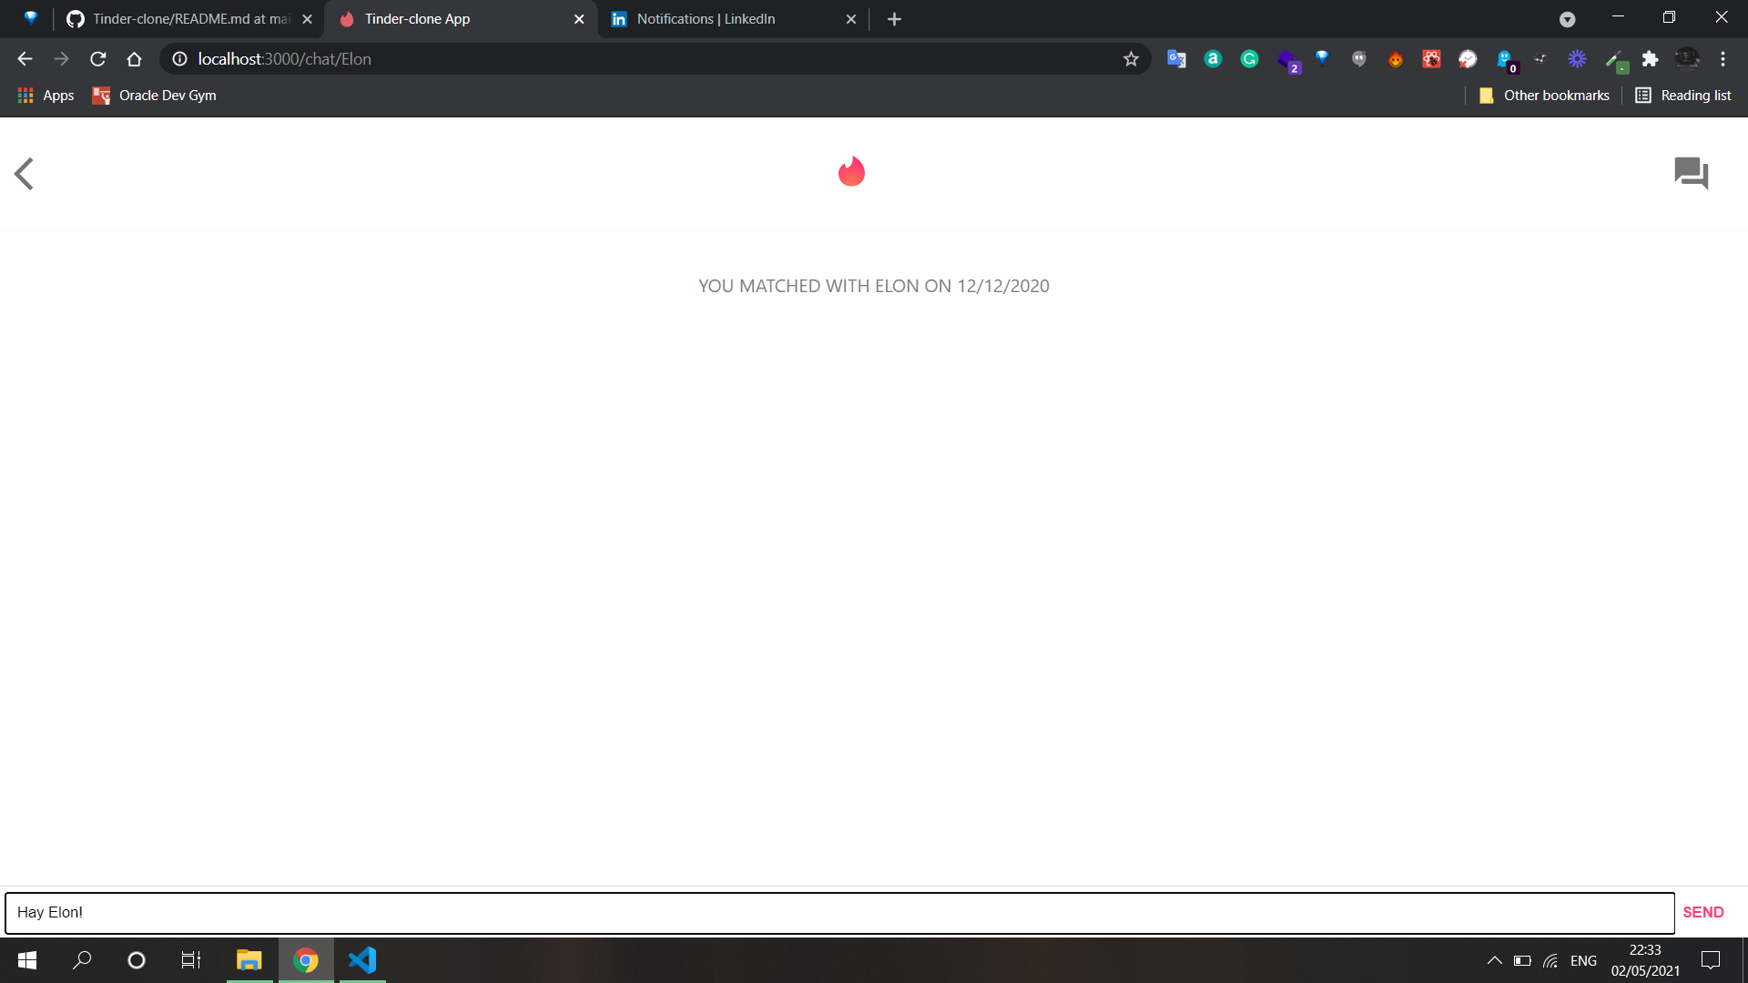Open the Reading list
Screen dimensions: 1748x983
pos(1683,96)
